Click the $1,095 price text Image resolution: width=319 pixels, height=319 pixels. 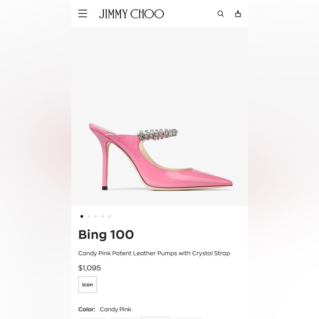pos(90,268)
